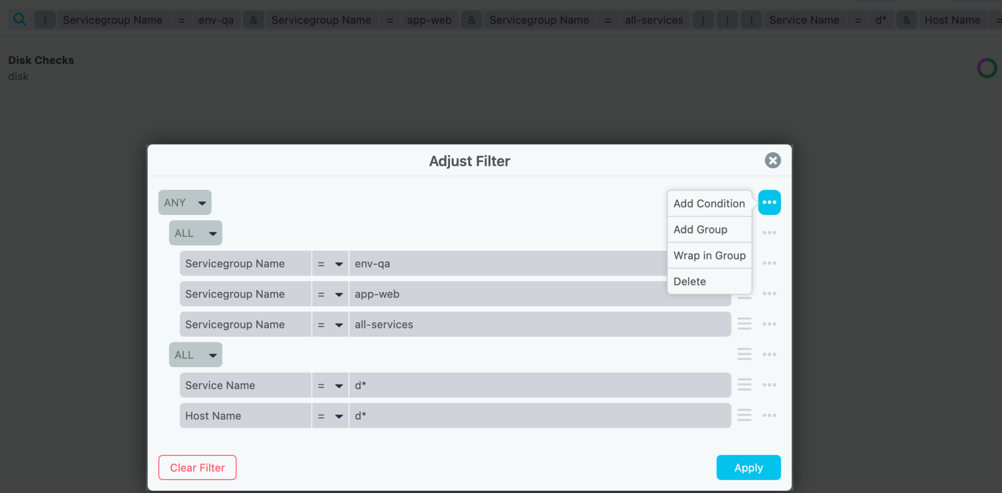Screen dimensions: 1002x493
Task: Click the Clear Filter button
Action: point(197,467)
